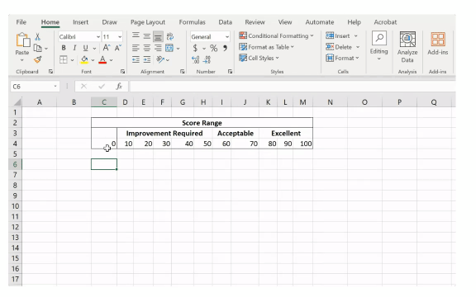Click Format cells button
This screenshot has height=297, width=476.
click(x=342, y=58)
